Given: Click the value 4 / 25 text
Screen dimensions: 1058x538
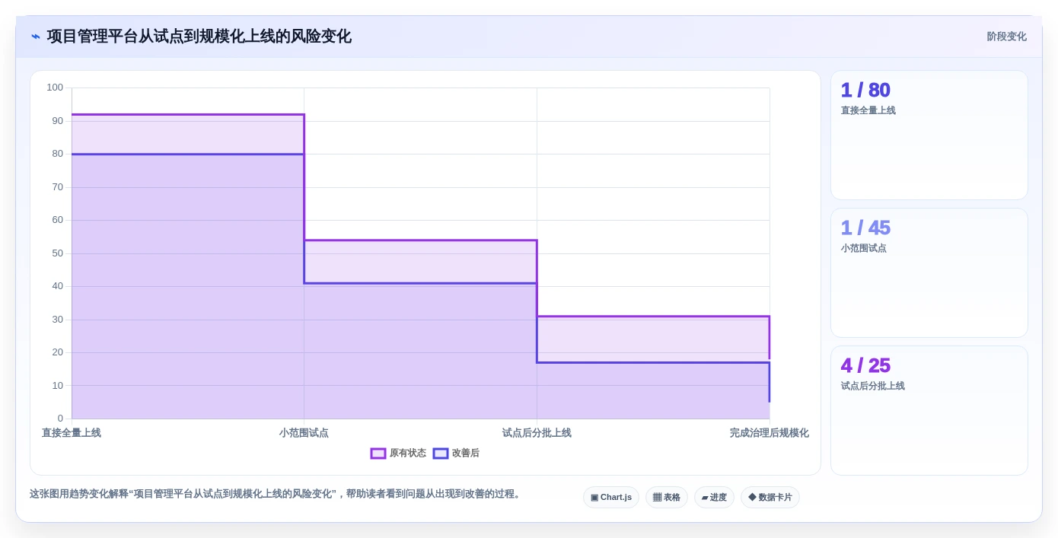Looking at the screenshot, I should [x=865, y=366].
